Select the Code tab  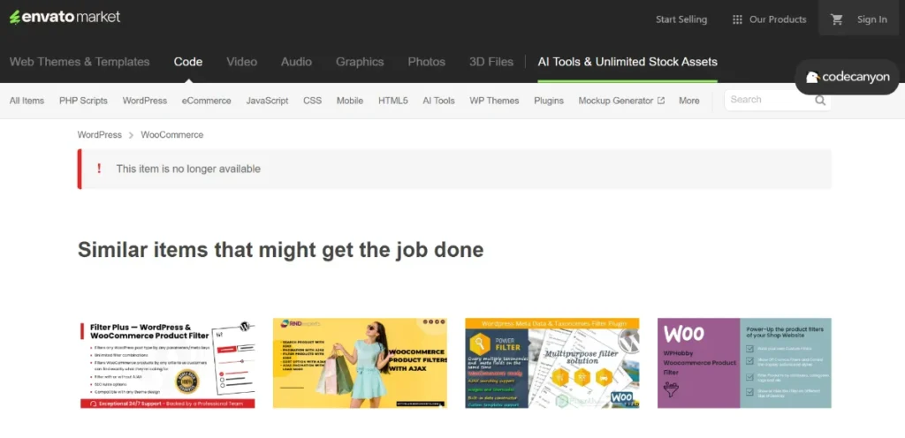tap(188, 62)
